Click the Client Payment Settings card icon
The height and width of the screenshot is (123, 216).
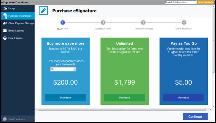5,23
